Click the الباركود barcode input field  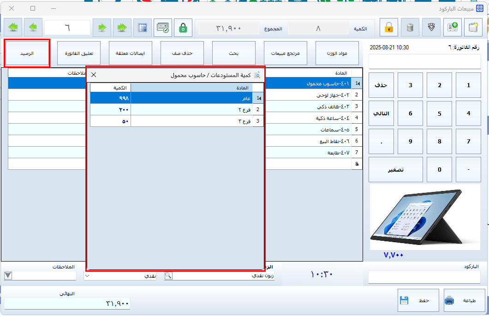[x=424, y=277]
